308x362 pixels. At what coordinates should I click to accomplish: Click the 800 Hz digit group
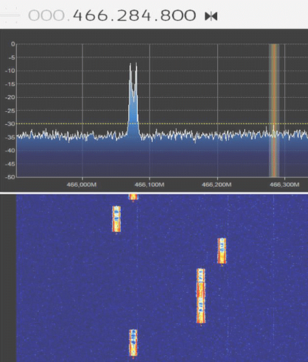(179, 16)
